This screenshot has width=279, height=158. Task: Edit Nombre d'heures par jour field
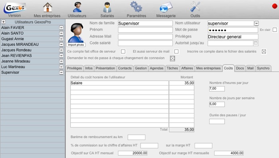[x=217, y=89]
